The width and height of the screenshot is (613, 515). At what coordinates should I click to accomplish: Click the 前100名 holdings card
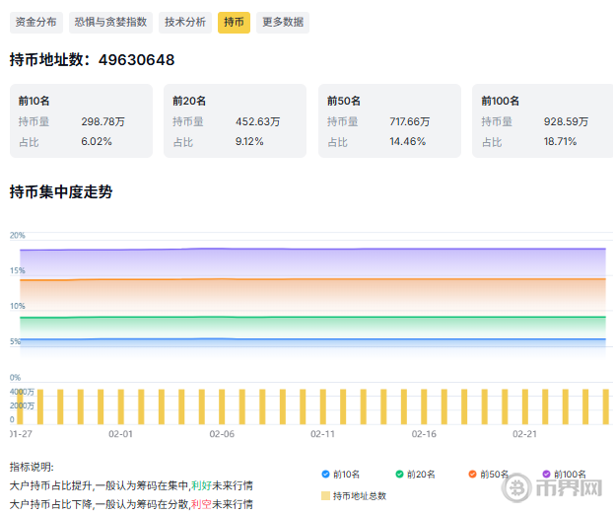click(543, 121)
